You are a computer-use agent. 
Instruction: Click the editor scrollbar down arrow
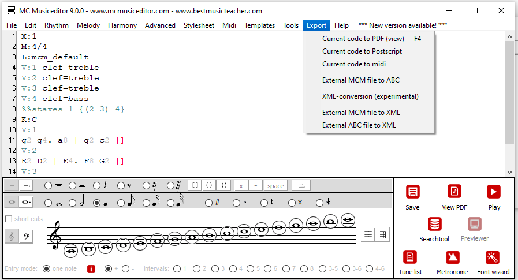click(x=509, y=173)
